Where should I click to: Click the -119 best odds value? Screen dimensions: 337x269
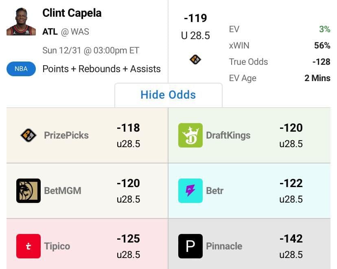point(195,18)
